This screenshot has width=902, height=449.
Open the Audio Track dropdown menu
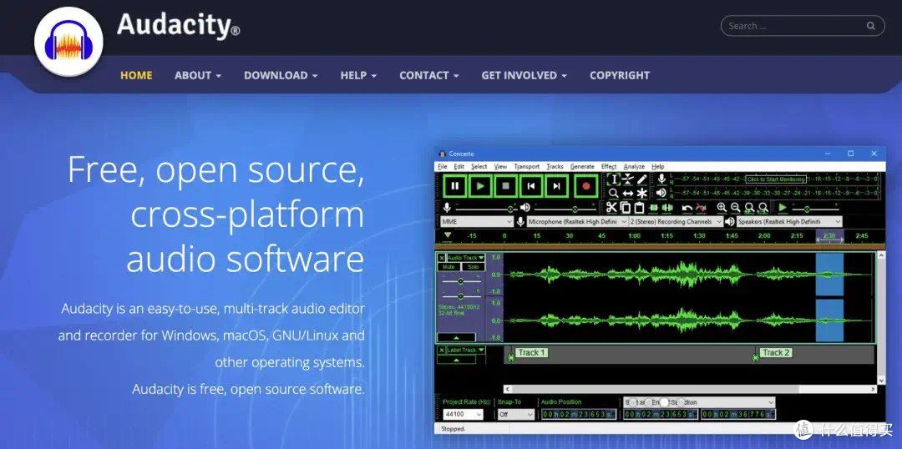466,258
